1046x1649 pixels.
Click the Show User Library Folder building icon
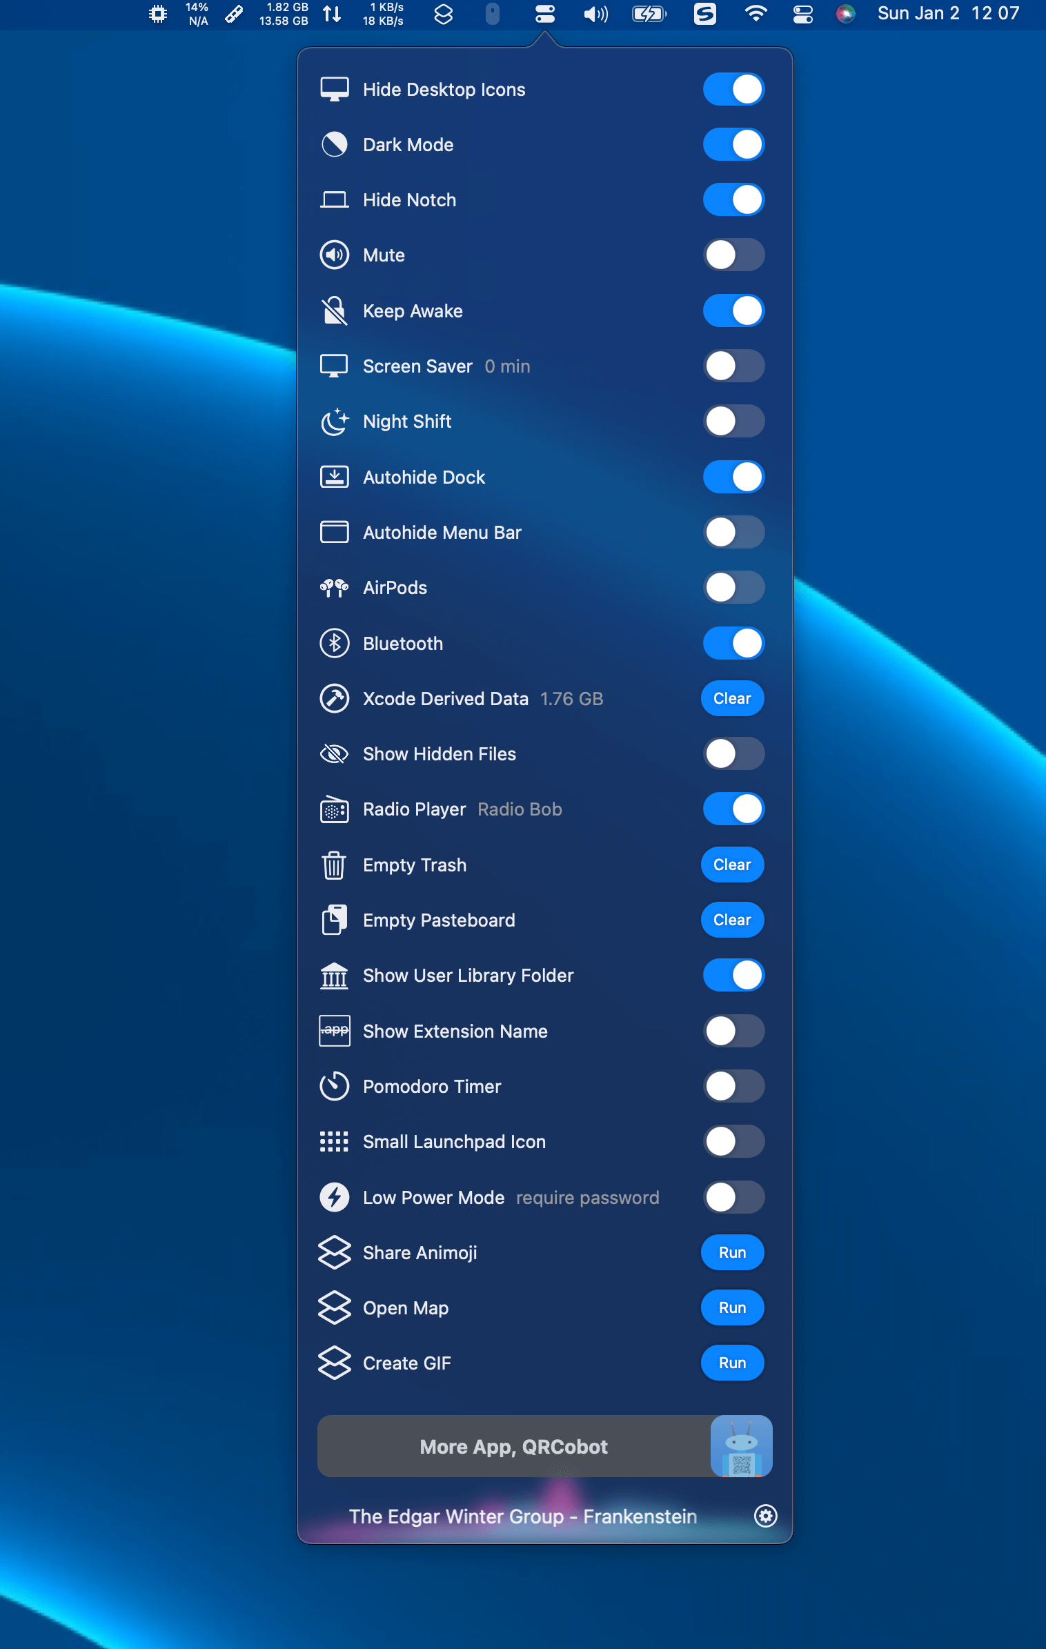335,976
